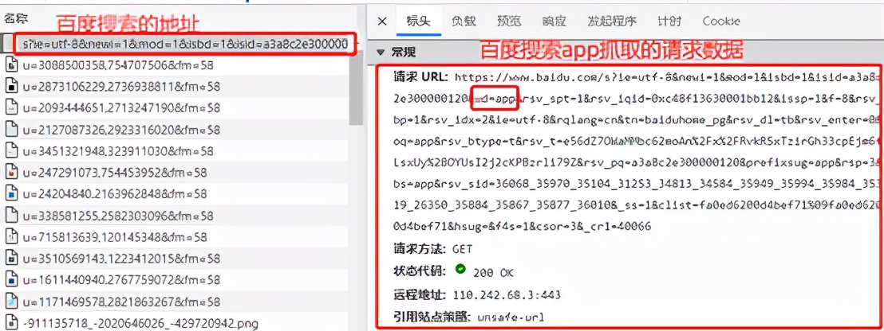This screenshot has width=884, height=331.
Task: Click file icon of u=3451321948 row
Action: (x=11, y=150)
